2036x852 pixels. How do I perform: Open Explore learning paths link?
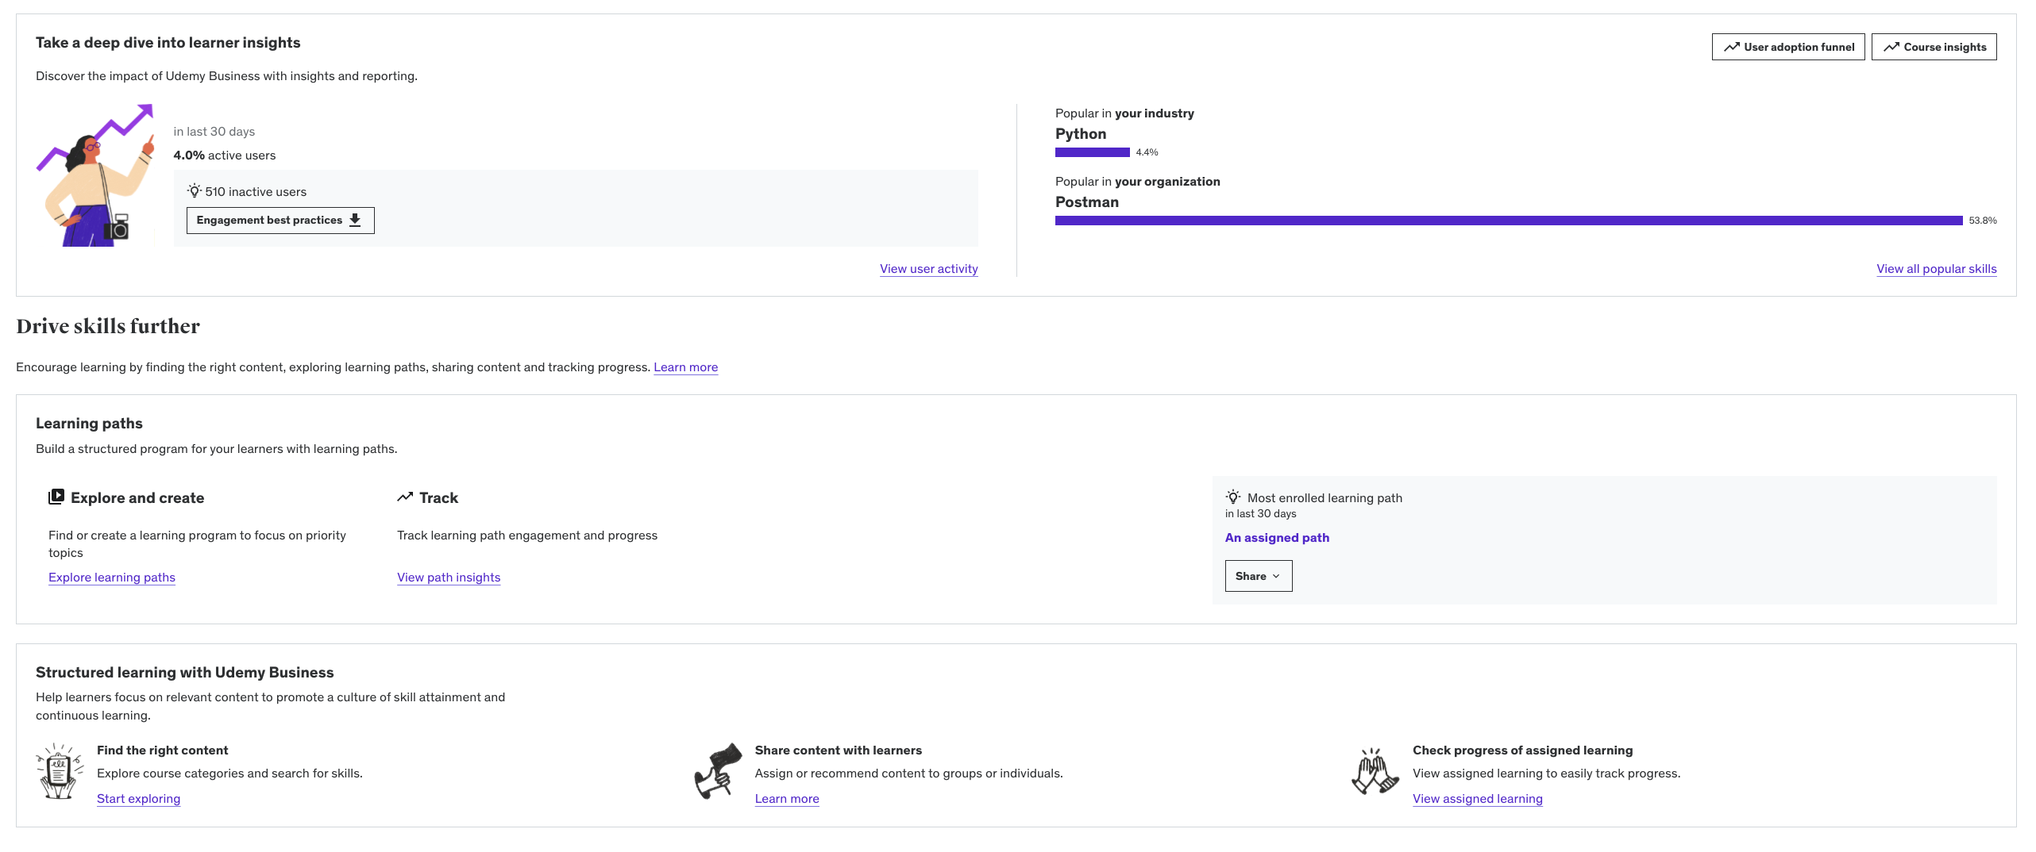click(112, 578)
